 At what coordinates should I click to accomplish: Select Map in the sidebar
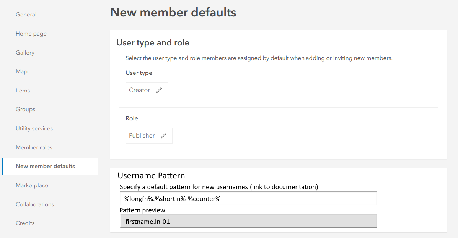click(x=21, y=71)
